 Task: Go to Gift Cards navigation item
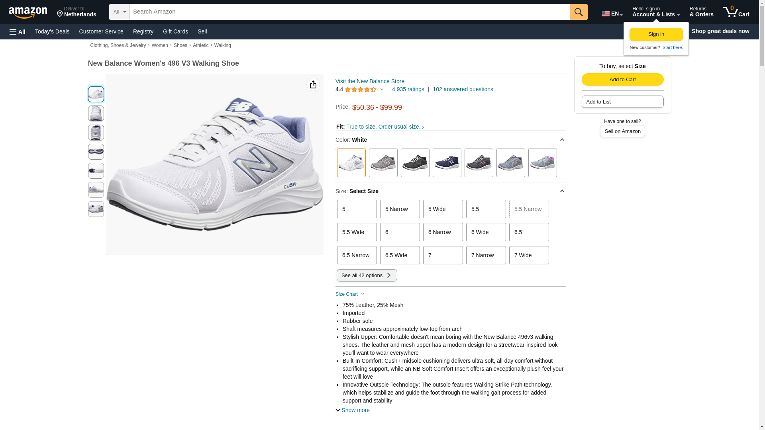click(175, 31)
